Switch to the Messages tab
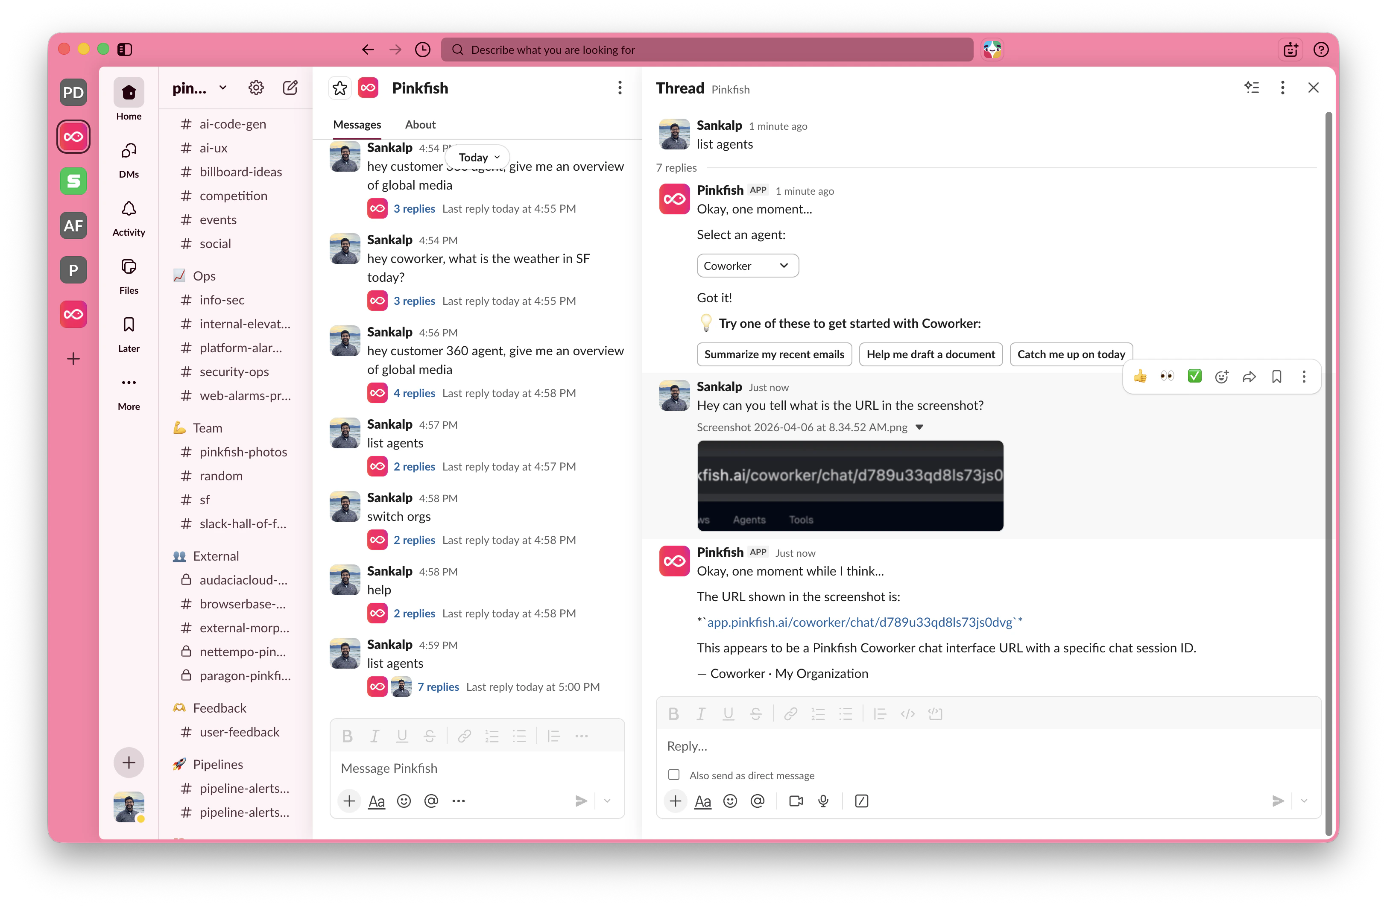1387x906 pixels. (x=357, y=124)
